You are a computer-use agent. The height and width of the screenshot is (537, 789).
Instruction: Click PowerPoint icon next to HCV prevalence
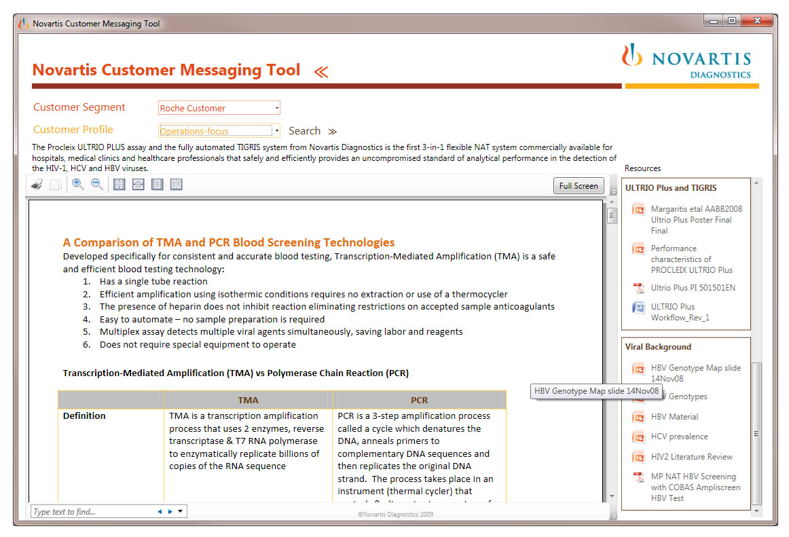[x=638, y=437]
